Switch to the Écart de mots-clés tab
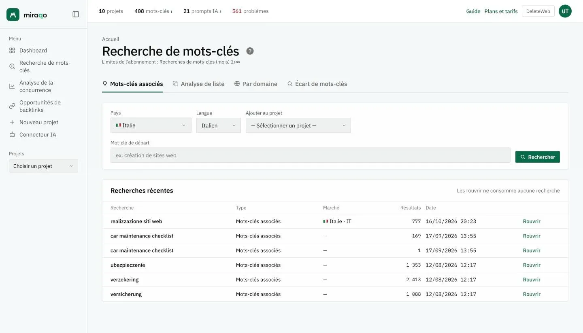Viewport: 583px width, 333px height. click(x=317, y=84)
